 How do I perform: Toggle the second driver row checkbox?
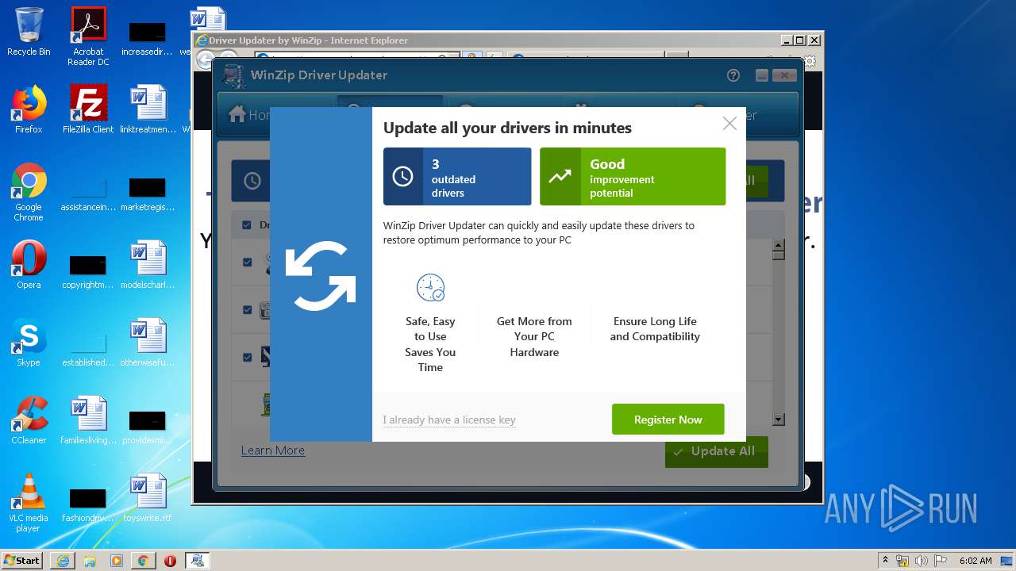pos(247,309)
